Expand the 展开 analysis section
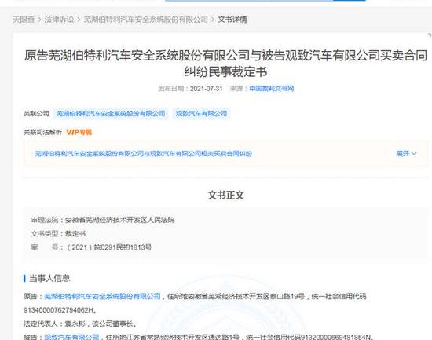The image size is (432, 340). (x=406, y=153)
